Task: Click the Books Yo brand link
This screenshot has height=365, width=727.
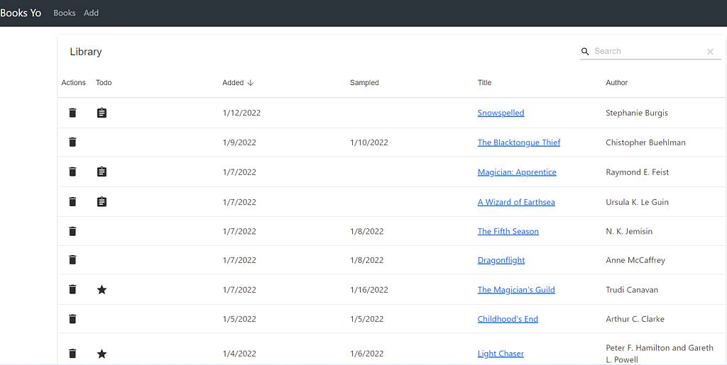Action: 21,13
